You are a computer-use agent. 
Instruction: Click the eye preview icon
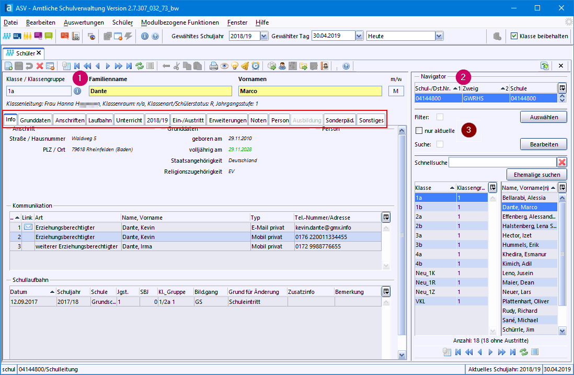[224, 66]
